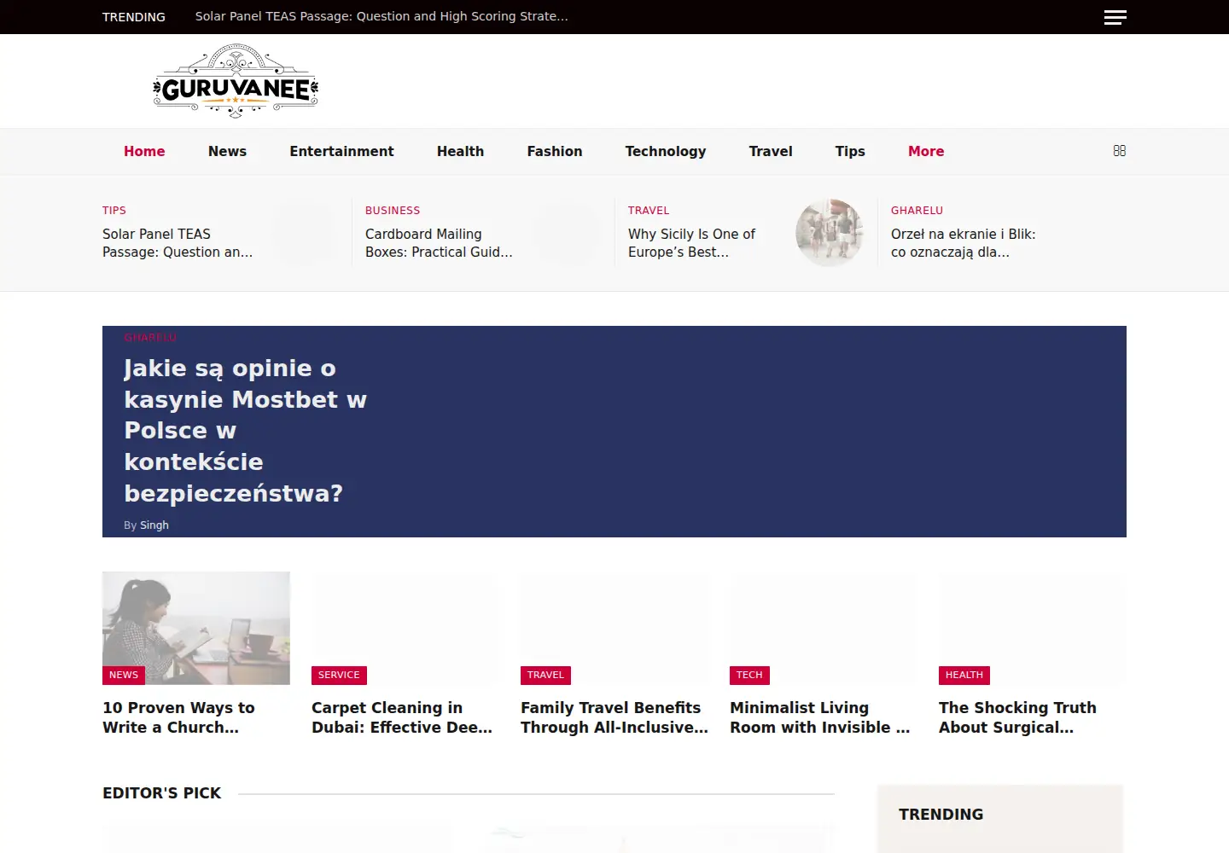The height and width of the screenshot is (853, 1229).
Task: Open Why Sicily Is One of Europe's Best article
Action: pyautogui.click(x=691, y=242)
